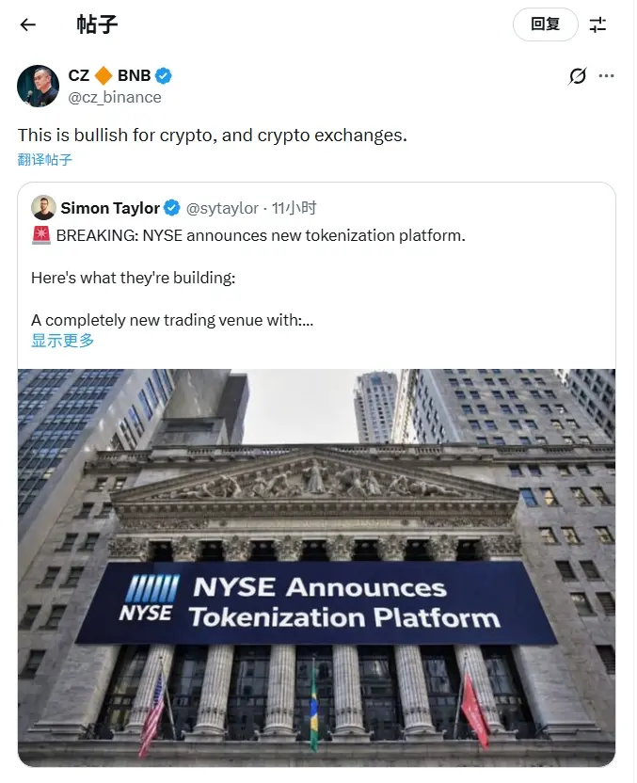Click the CZ BNB display name
Viewport: 637px width, 783px height.
(x=109, y=76)
